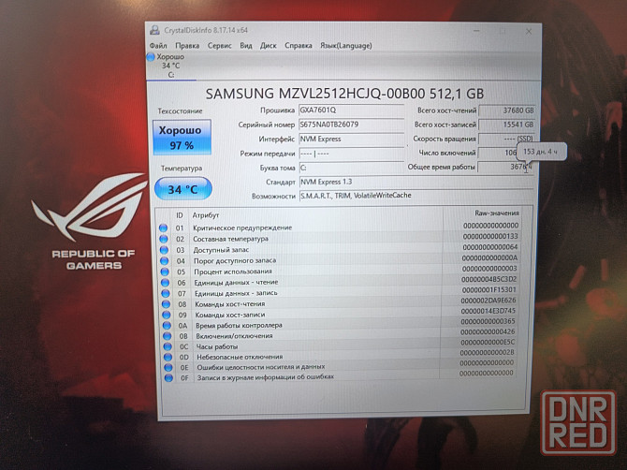The width and height of the screenshot is (627, 470).
Task: Click the 34 °C temperature button
Action: coord(182,189)
